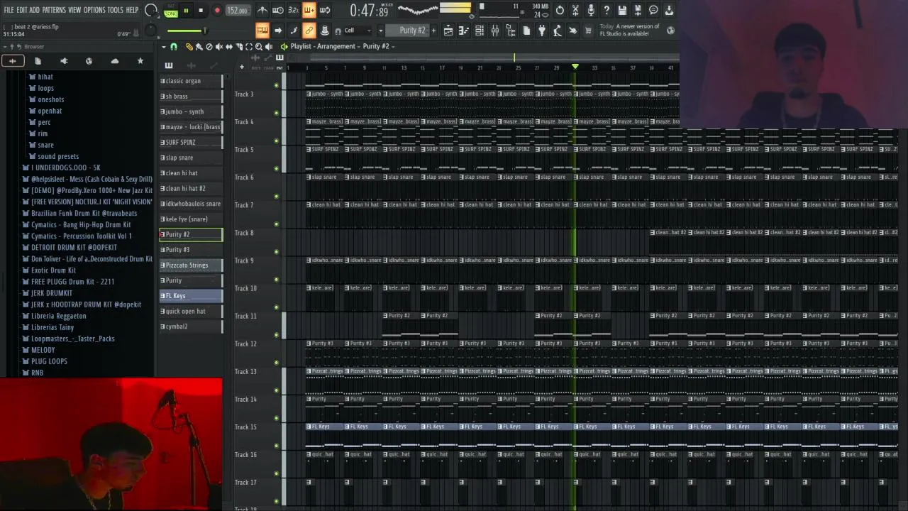The height and width of the screenshot is (511, 908).
Task: Select the paint brush tool in Playlist
Action: tap(199, 46)
